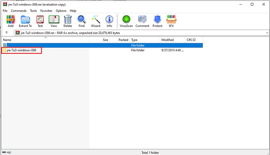Click the WinRAR title bar app icon
Image resolution: width=270 pixels, height=155 pixels.
pos(5,4)
